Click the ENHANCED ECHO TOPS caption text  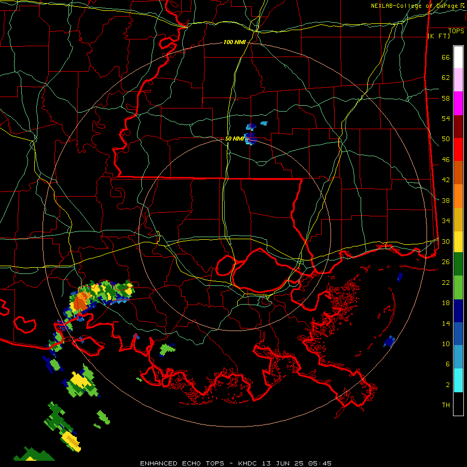tap(182, 463)
